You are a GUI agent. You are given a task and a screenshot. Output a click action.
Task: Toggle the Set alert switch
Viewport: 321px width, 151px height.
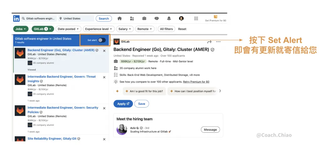pyautogui.click(x=102, y=40)
